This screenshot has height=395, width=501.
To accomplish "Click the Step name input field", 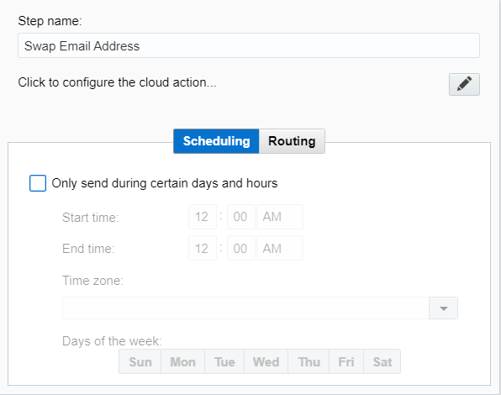I will (249, 45).
